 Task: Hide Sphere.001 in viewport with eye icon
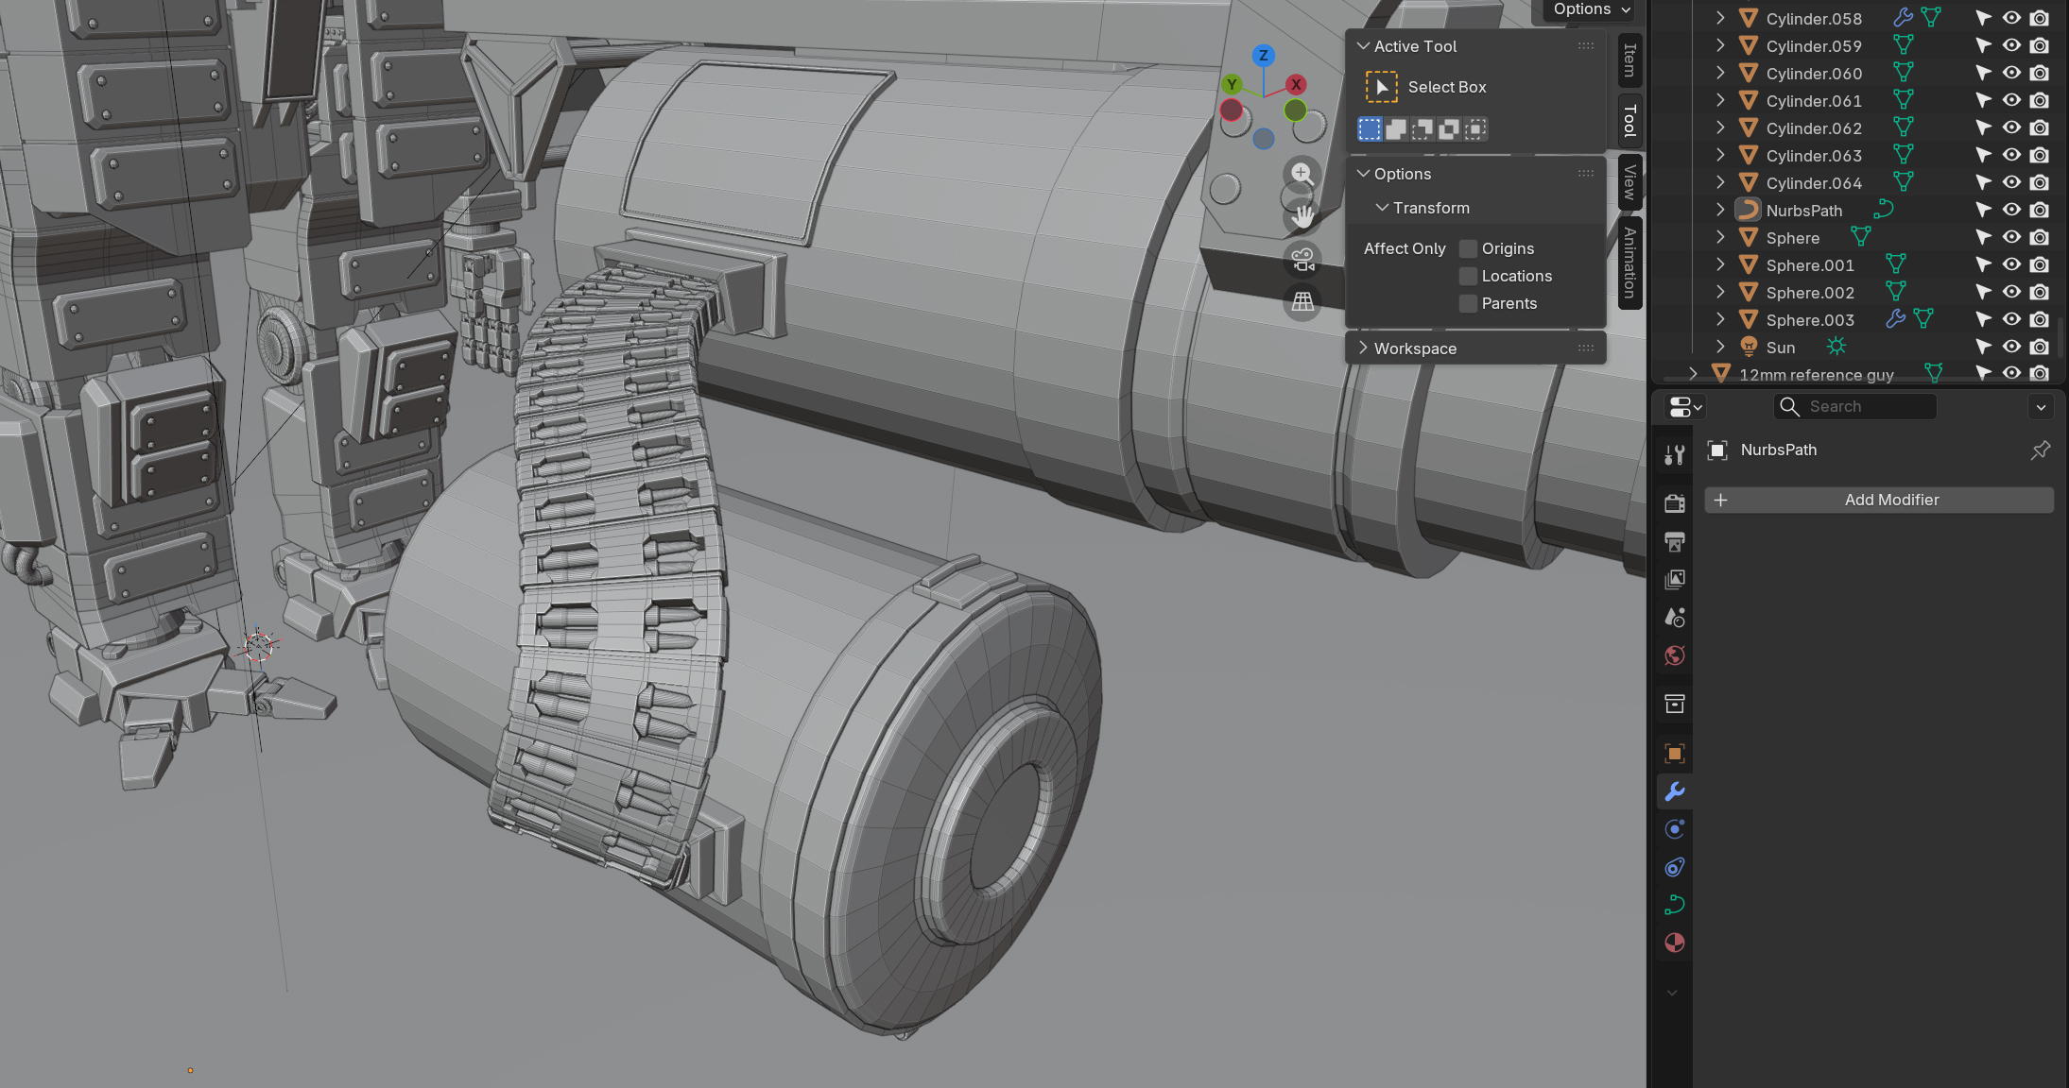(2011, 264)
